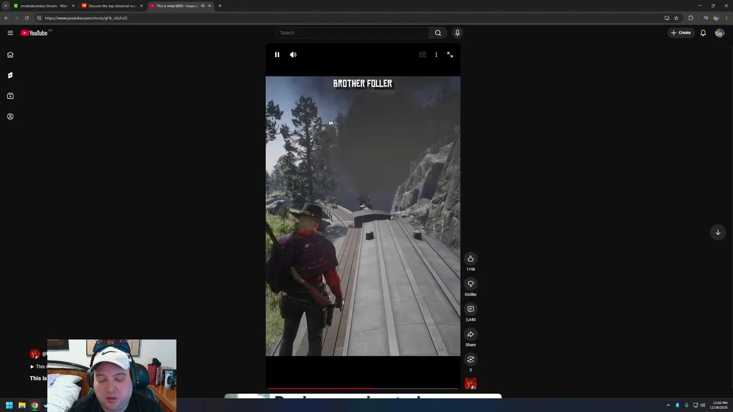
Task: Go to YouTube home via logo
Action: pos(34,33)
